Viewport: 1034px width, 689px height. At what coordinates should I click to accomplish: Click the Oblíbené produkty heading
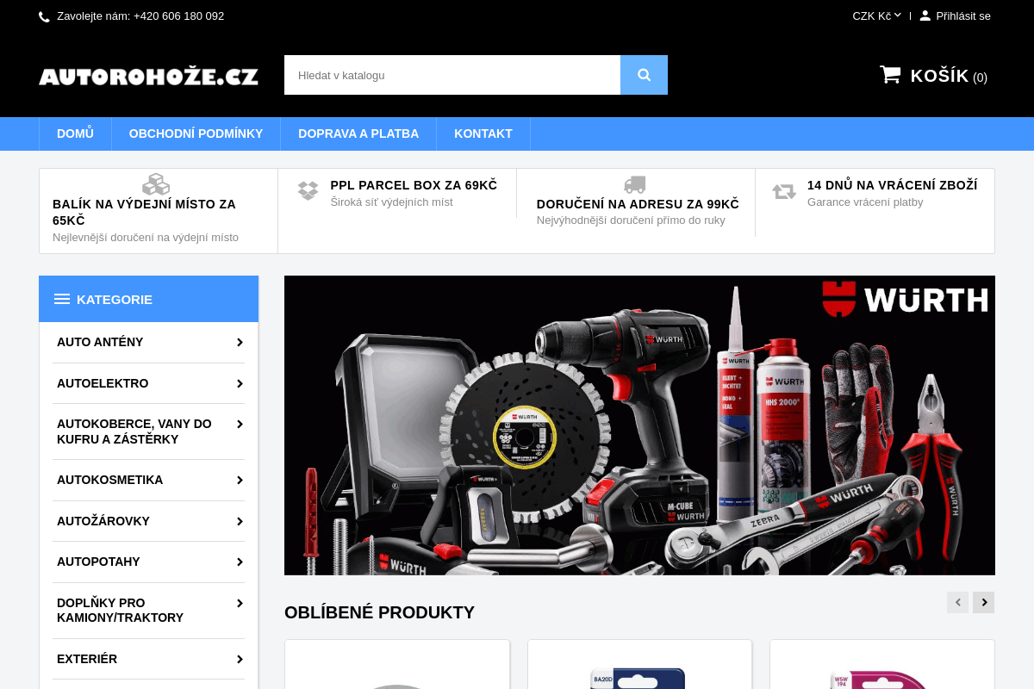[x=379, y=612]
